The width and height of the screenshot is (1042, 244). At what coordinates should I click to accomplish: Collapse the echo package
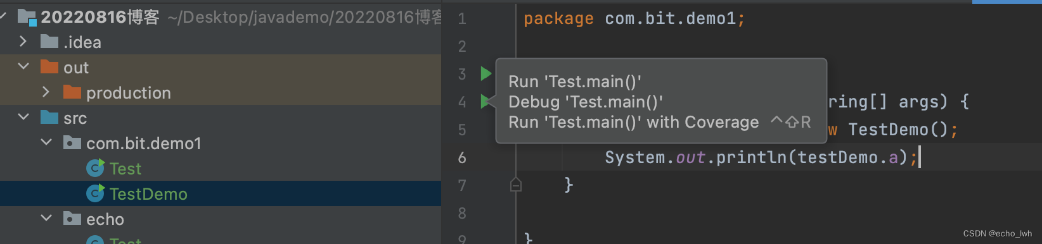(x=46, y=218)
